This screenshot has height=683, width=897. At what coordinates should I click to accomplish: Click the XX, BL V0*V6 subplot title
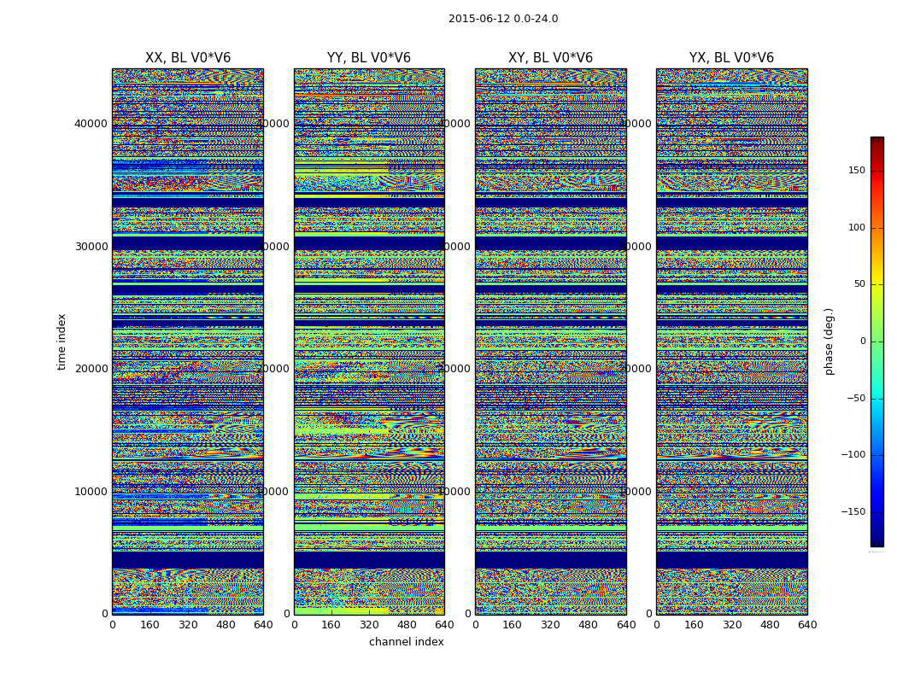(188, 58)
